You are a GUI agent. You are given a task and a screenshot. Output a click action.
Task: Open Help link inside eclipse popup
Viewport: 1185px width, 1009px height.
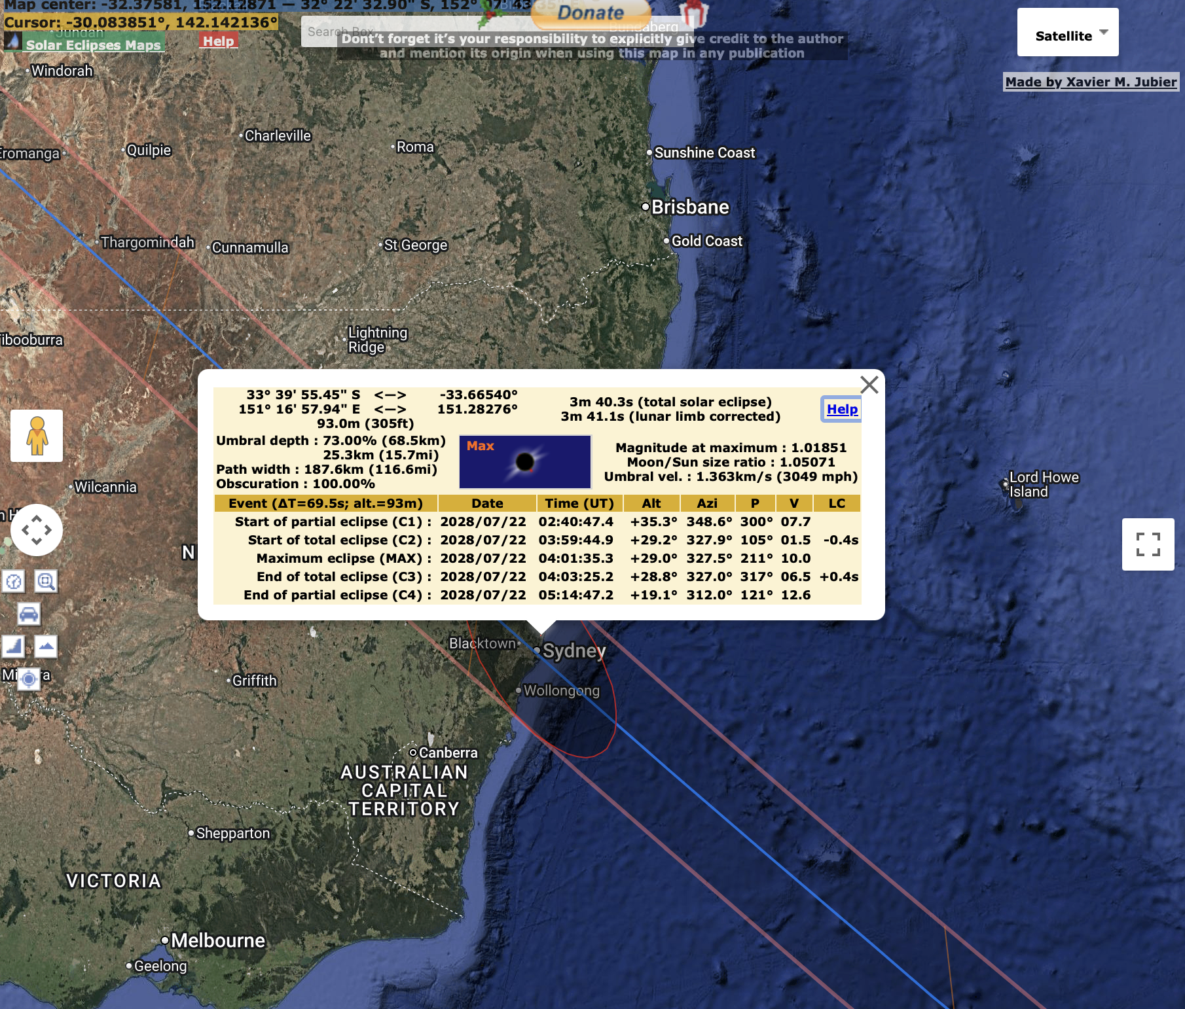point(842,409)
